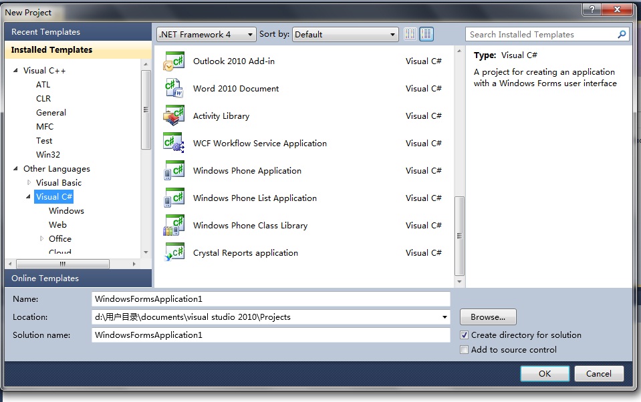Collapse the Visual C# tree node
The image size is (641, 402).
(28, 197)
